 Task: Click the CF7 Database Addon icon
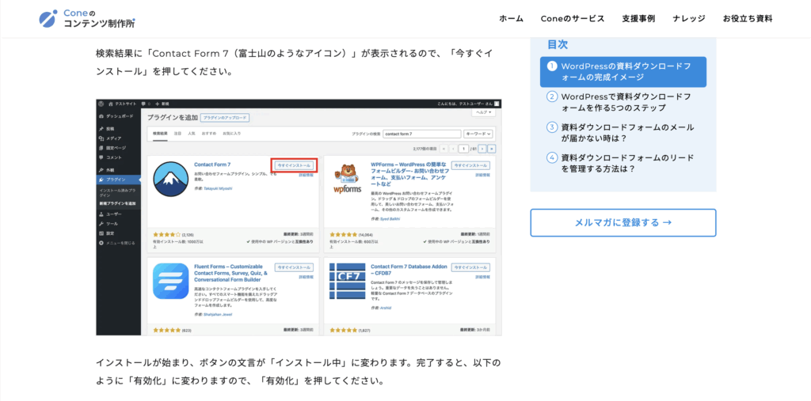(x=348, y=281)
